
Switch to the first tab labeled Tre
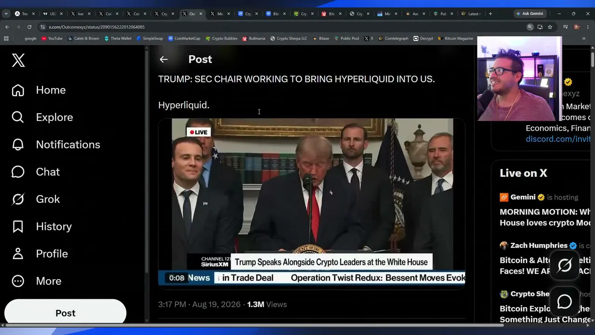[25, 14]
